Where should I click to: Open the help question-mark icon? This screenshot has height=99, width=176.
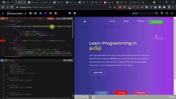click(167, 13)
